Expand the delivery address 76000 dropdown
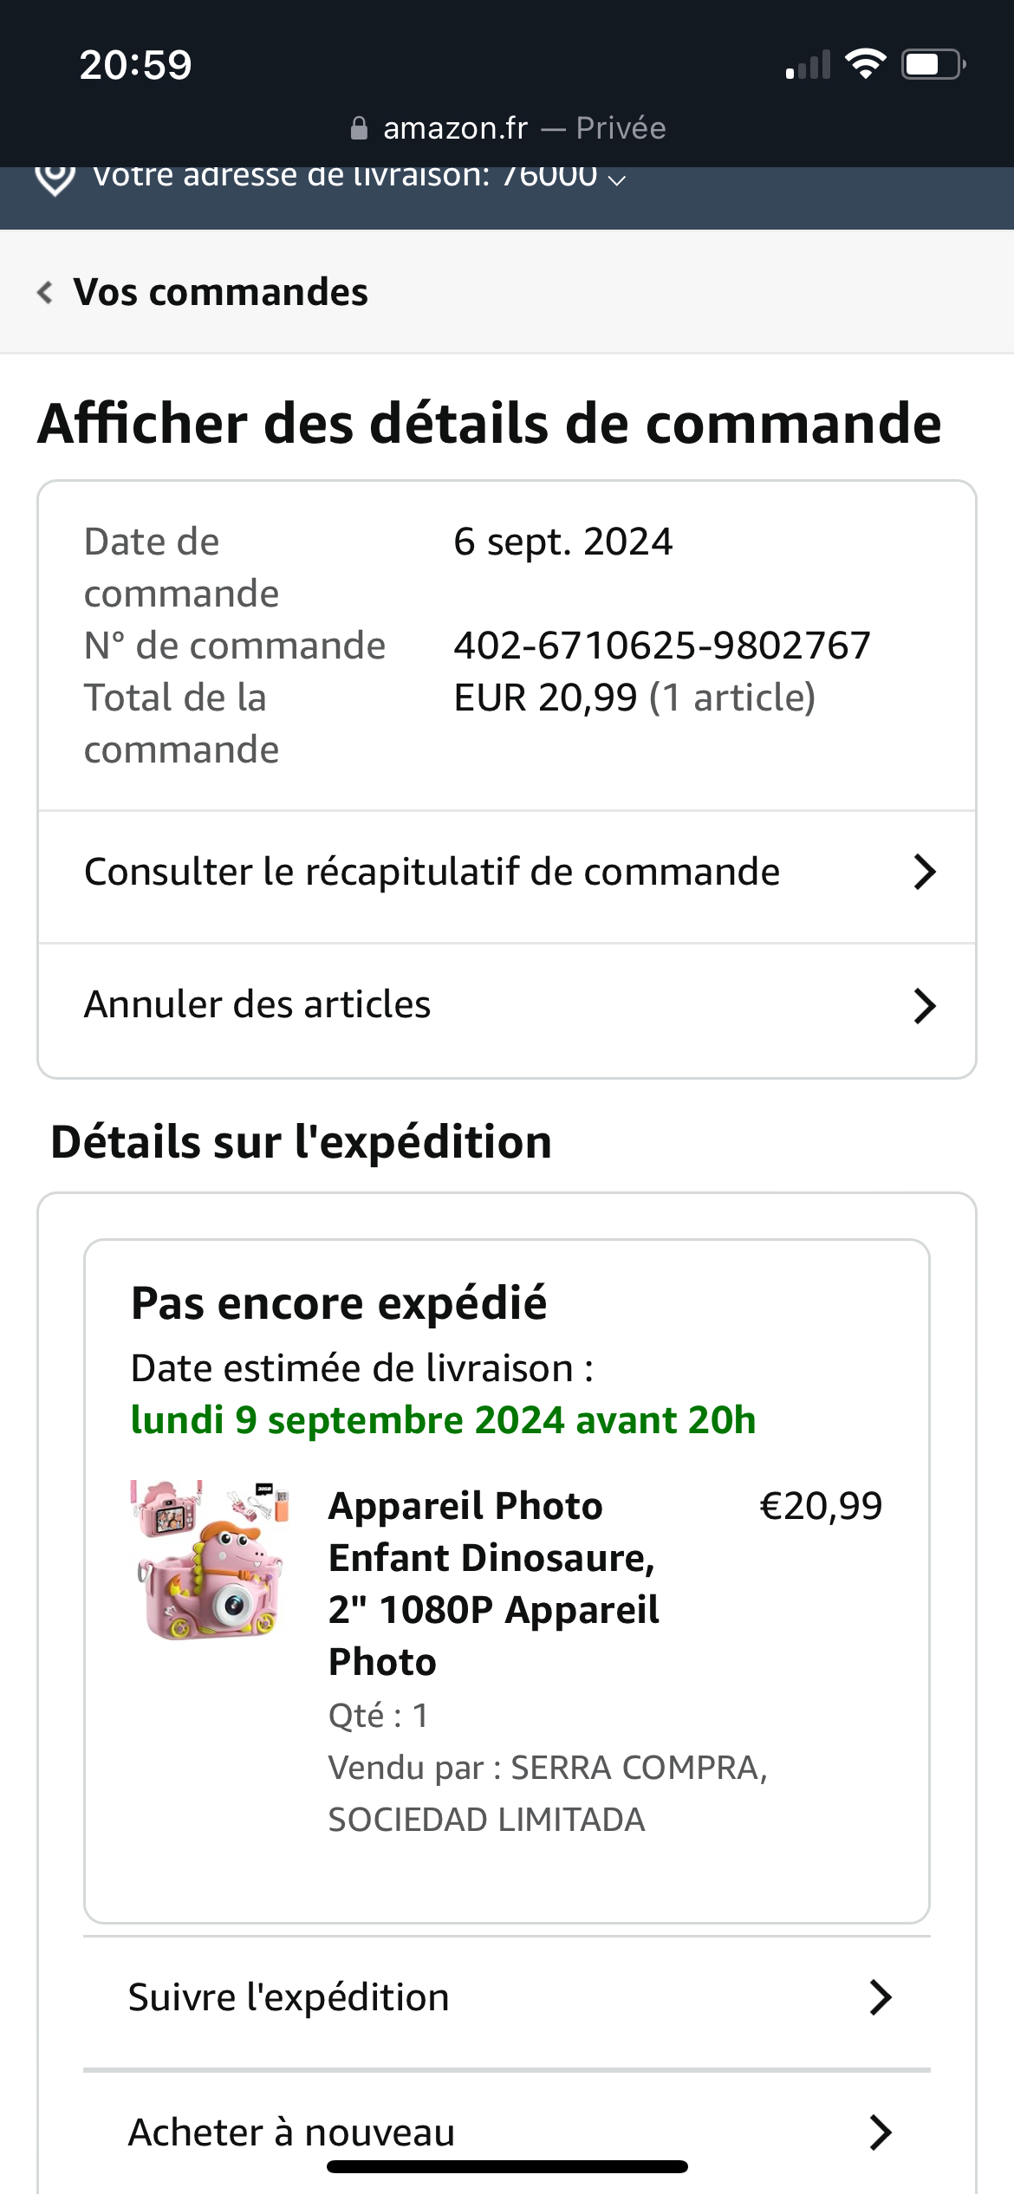 [x=616, y=179]
